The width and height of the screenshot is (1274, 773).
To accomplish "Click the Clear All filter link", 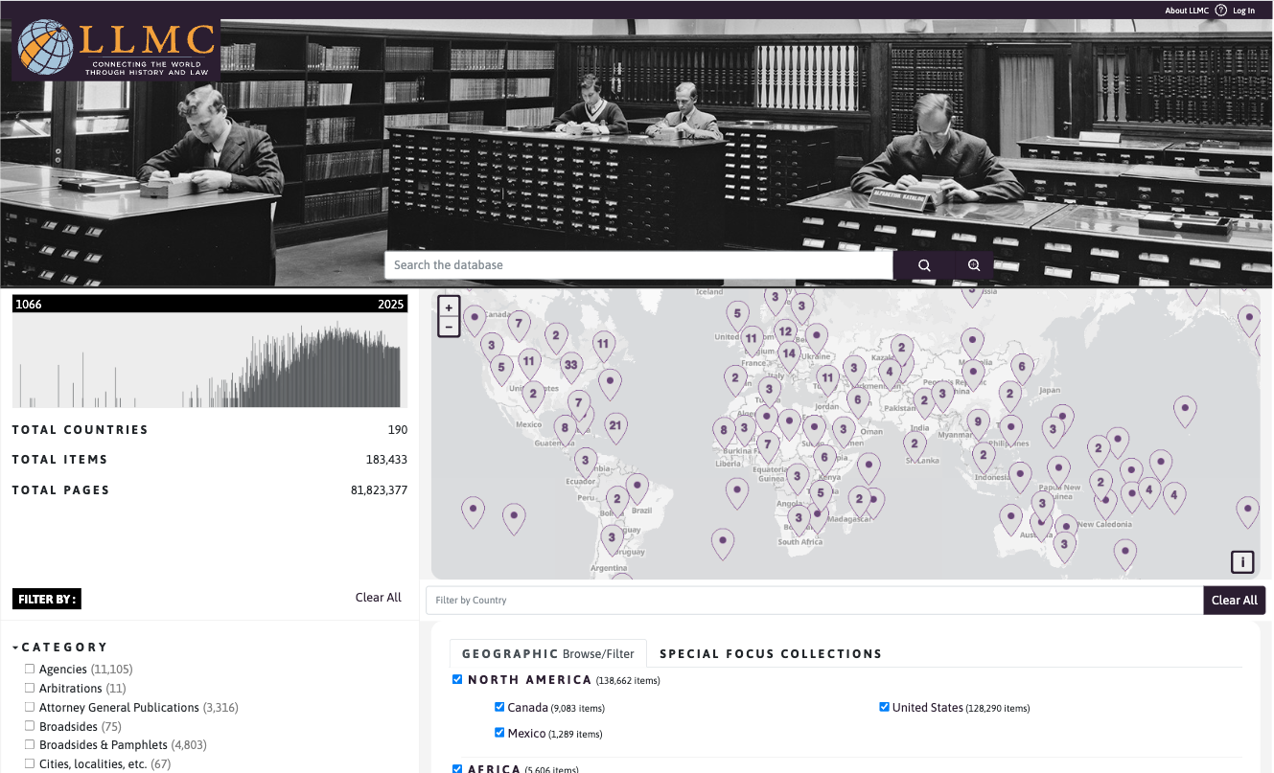I will click(379, 597).
